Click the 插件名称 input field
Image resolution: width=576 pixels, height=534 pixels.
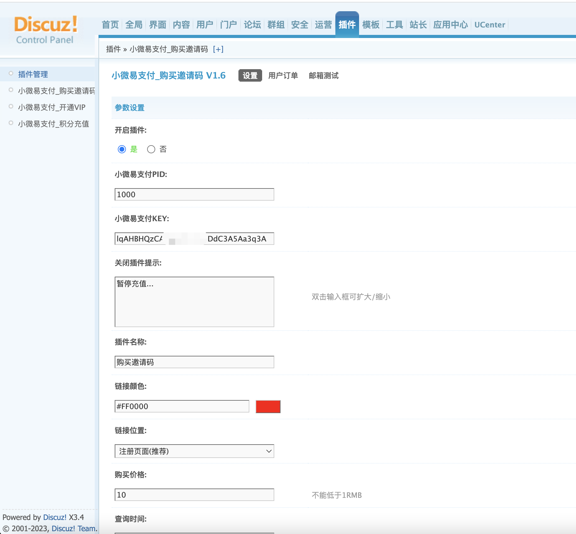pyautogui.click(x=194, y=362)
